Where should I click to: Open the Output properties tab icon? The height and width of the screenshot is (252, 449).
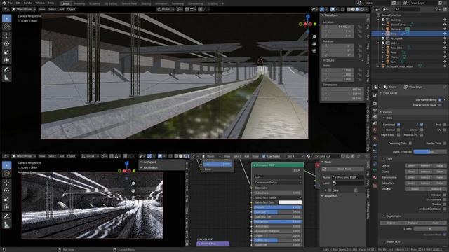(x=375, y=110)
